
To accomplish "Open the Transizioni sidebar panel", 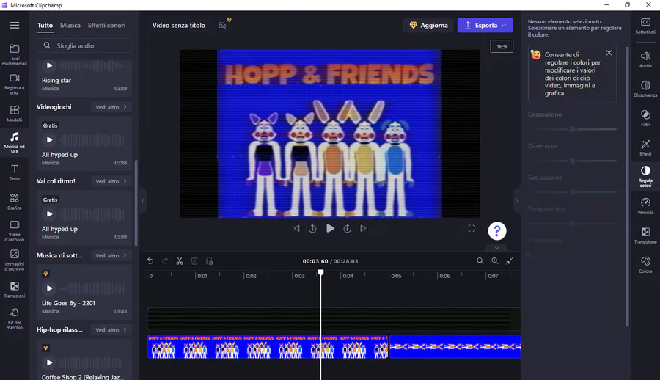I will 15,290.
